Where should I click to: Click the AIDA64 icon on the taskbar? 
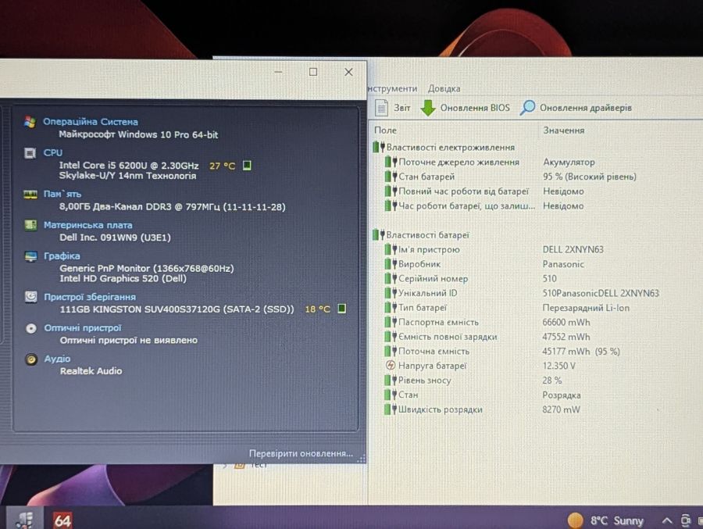tap(62, 520)
